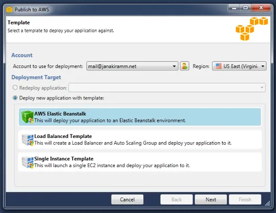Click the add account user icon
This screenshot has height=213, width=276.
(x=185, y=66)
